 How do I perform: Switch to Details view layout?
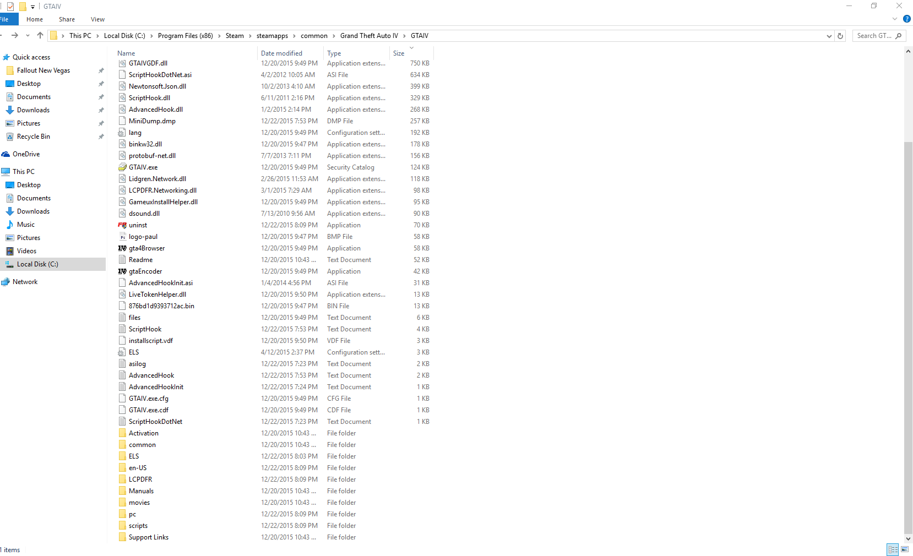tap(893, 549)
